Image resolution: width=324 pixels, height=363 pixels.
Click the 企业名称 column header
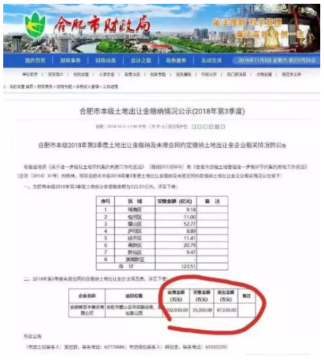pos(87,296)
